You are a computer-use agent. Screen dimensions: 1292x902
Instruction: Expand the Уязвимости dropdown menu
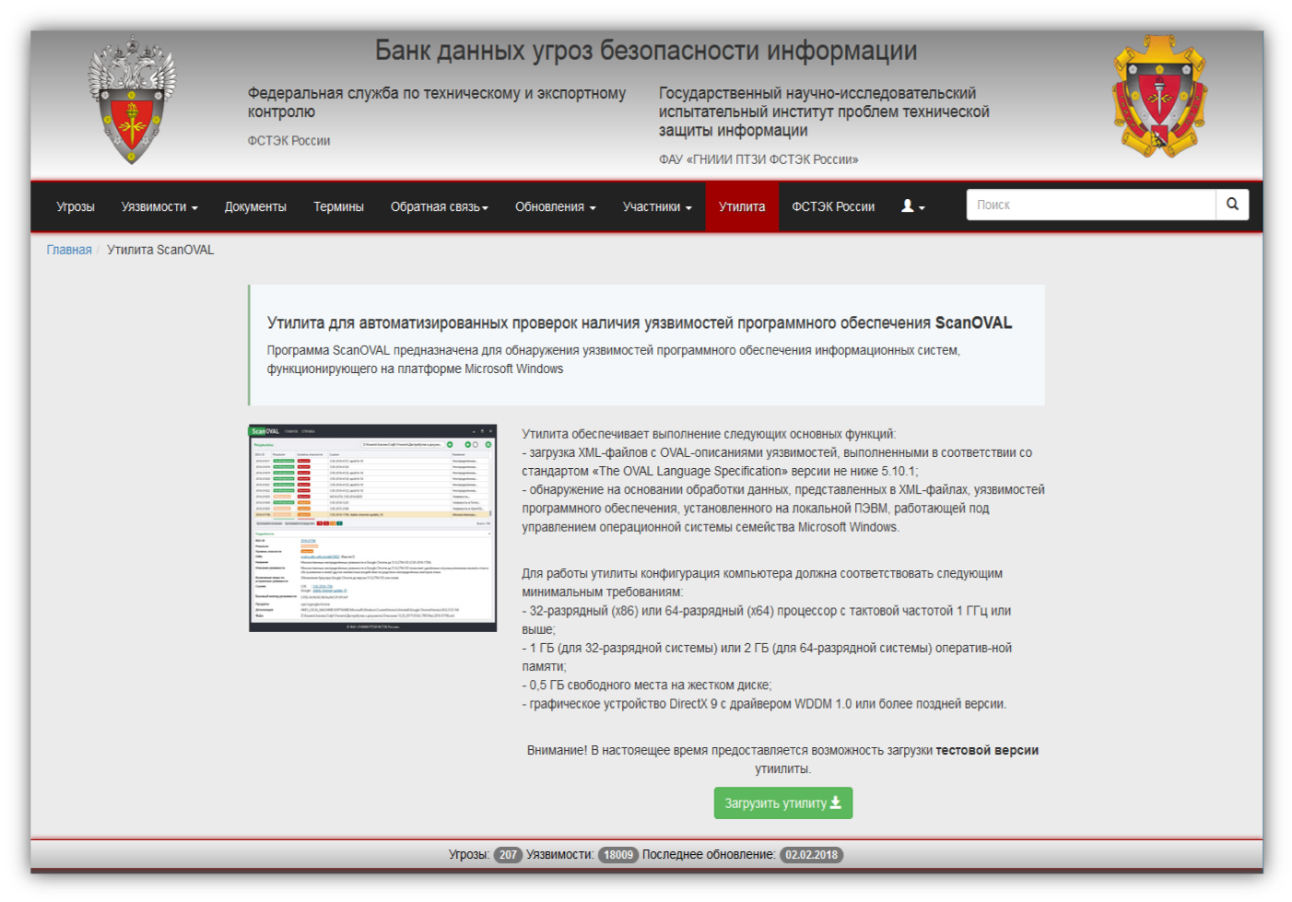159,206
